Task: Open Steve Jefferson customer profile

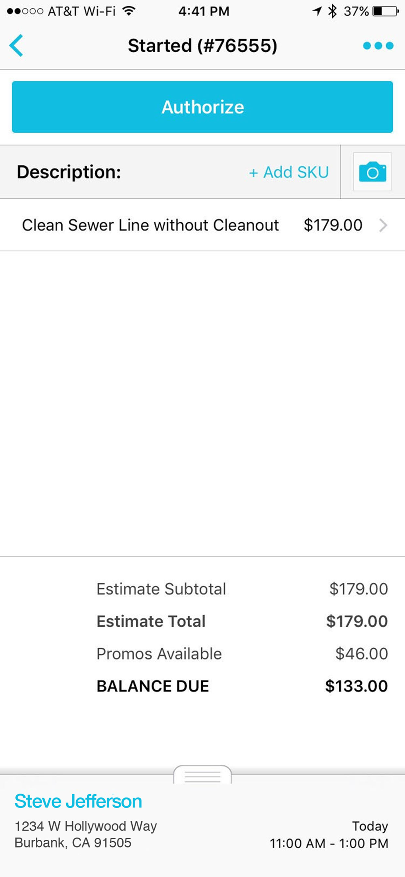Action: (78, 802)
